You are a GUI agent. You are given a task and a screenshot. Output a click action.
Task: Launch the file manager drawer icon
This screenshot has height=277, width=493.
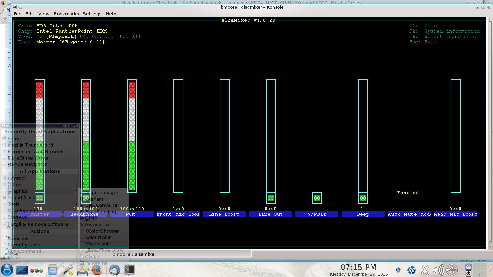coord(52,270)
